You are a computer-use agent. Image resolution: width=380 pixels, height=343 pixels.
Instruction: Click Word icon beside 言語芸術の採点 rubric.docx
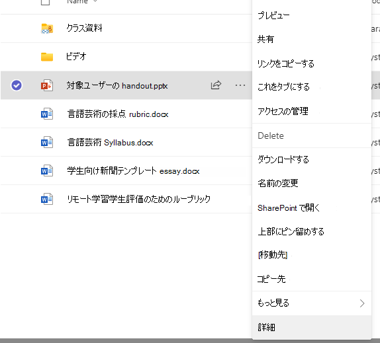pyautogui.click(x=47, y=114)
